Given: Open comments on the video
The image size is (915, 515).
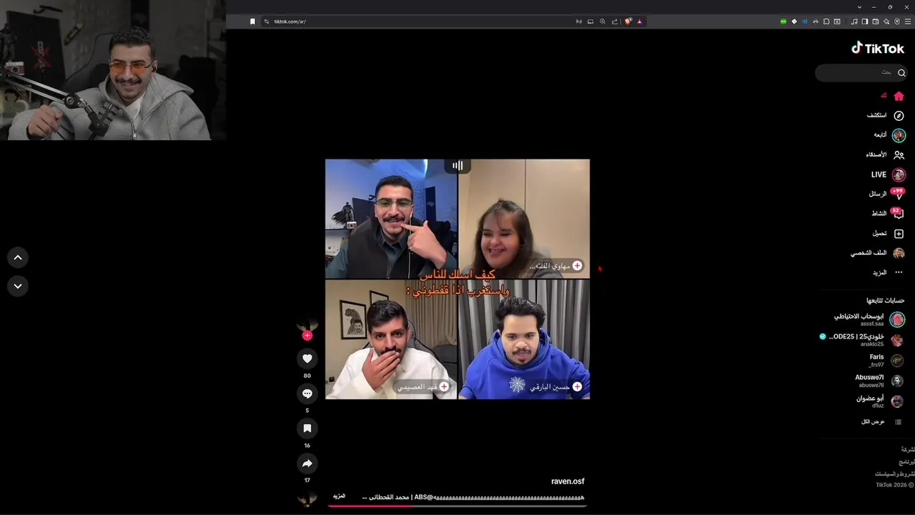Looking at the screenshot, I should pos(307,393).
